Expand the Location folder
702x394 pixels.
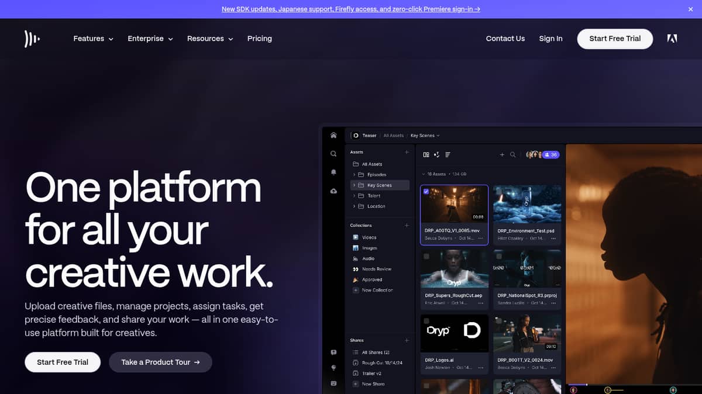(354, 206)
